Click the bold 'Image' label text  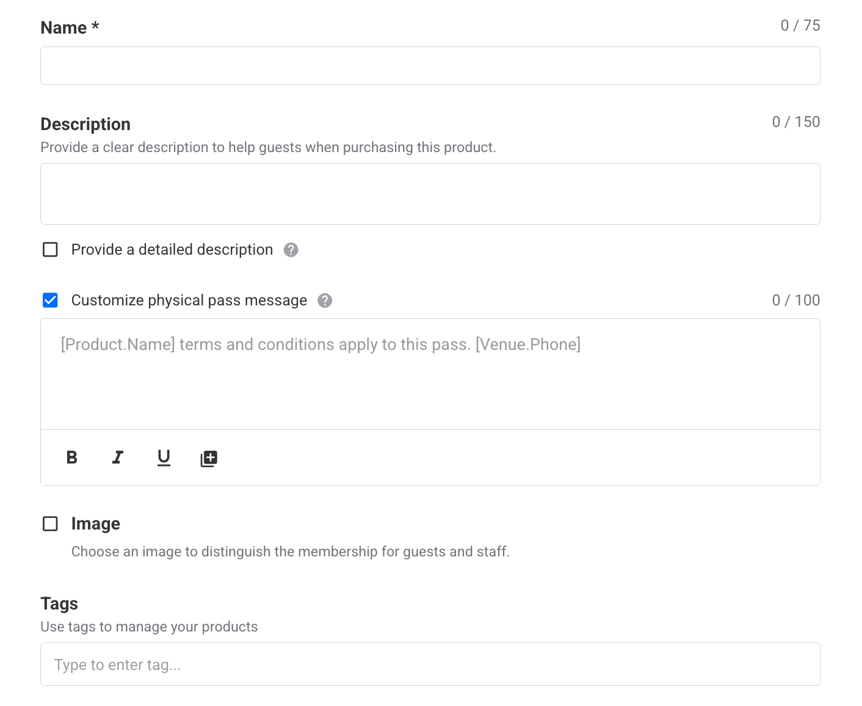pos(96,524)
